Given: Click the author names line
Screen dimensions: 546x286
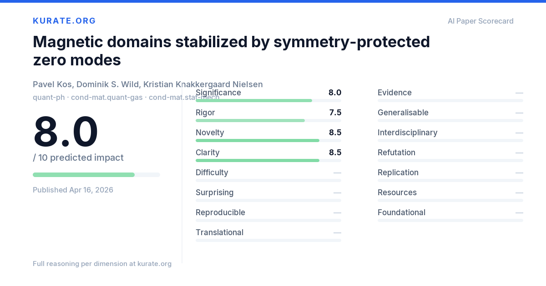Looking at the screenshot, I should 148,84.
